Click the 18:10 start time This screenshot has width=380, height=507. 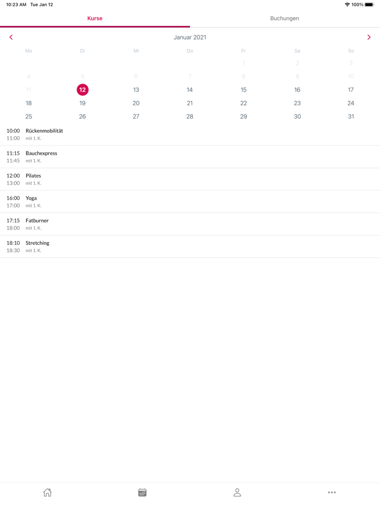[x=13, y=243]
